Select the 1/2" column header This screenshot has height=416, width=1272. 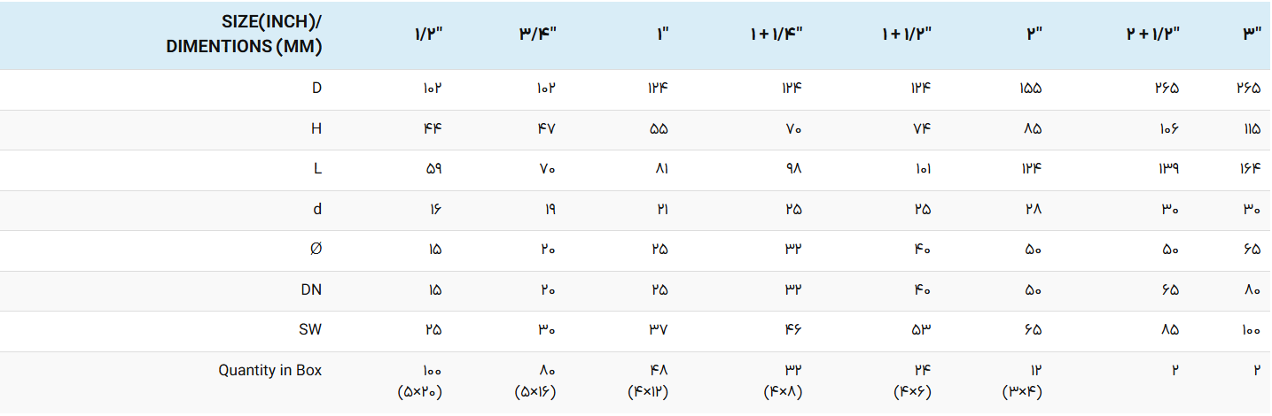tap(427, 35)
